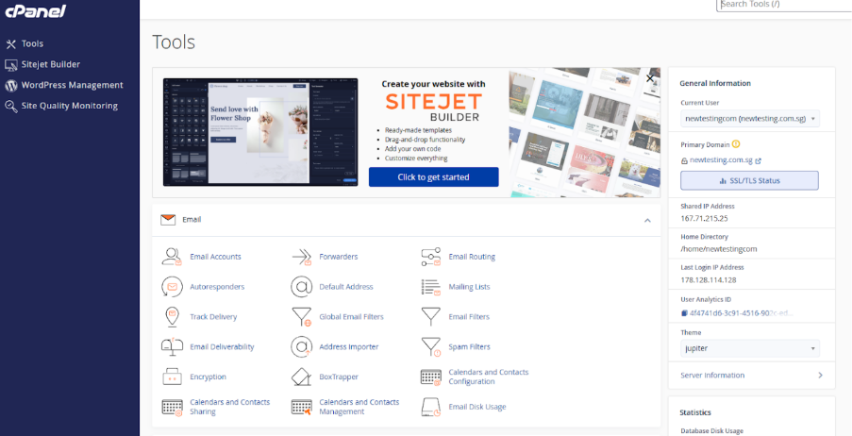Click the SSL/TLS Status button
This screenshot has height=436, width=852.
pyautogui.click(x=749, y=180)
